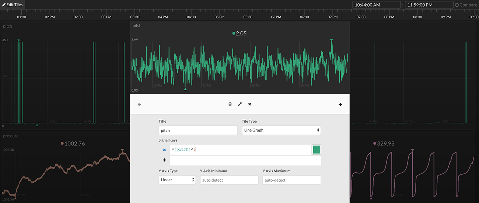Screen dimensions: 479x203
Task: Add a new signal key with plus icon
Action: [x=164, y=160]
